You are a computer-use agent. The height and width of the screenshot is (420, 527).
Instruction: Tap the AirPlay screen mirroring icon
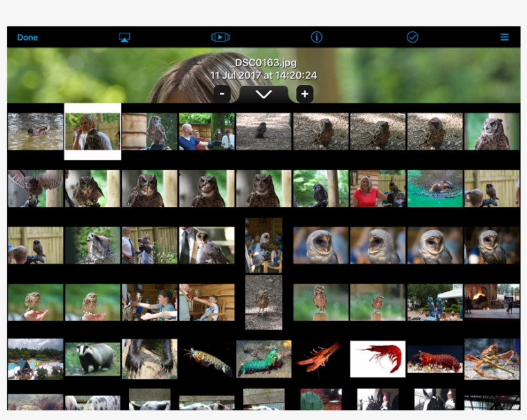pos(123,37)
